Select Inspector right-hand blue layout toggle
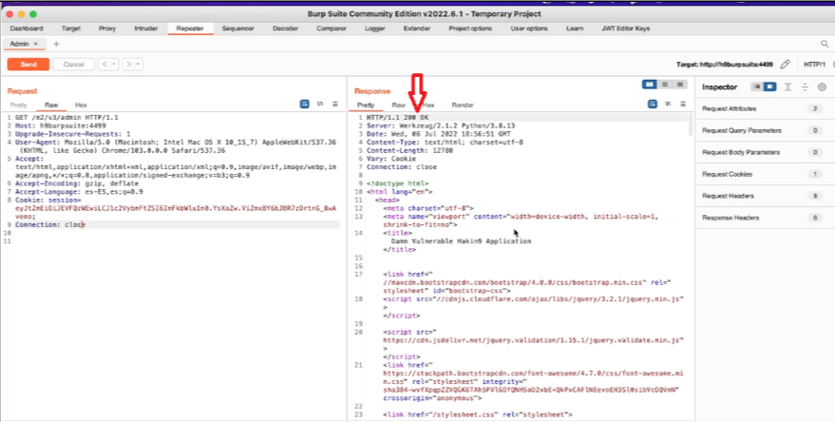This screenshot has width=835, height=422. tap(769, 86)
